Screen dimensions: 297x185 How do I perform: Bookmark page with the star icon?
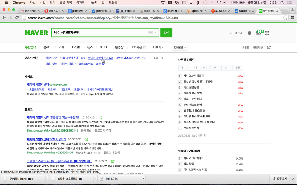[x=285, y=18]
